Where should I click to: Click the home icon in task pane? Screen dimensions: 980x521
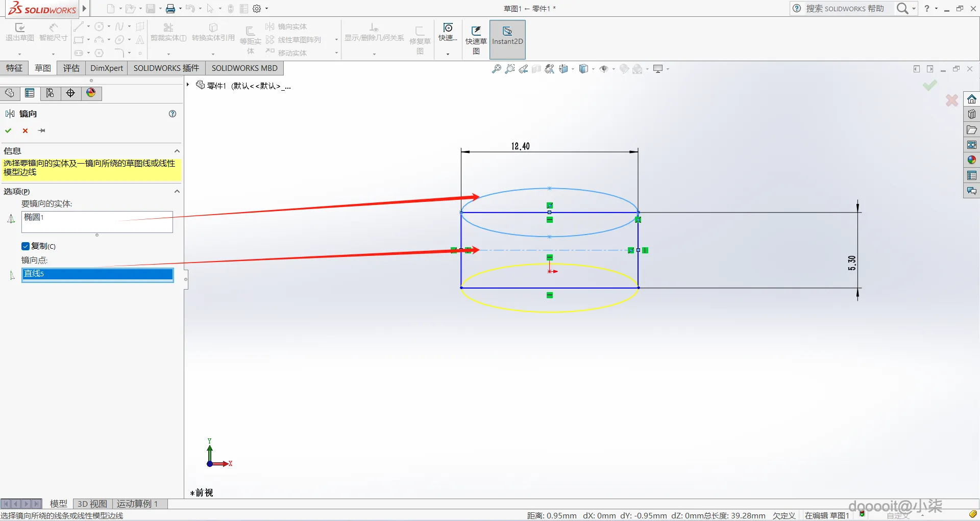click(x=971, y=99)
